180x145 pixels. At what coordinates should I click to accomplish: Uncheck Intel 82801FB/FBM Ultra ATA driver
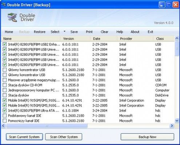coord(5,110)
